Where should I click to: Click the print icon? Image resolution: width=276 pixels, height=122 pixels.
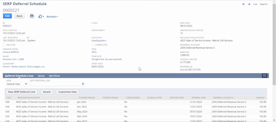tap(32, 16)
